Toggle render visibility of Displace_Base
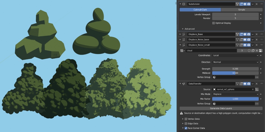This screenshot has height=132, width=265. point(249,34)
